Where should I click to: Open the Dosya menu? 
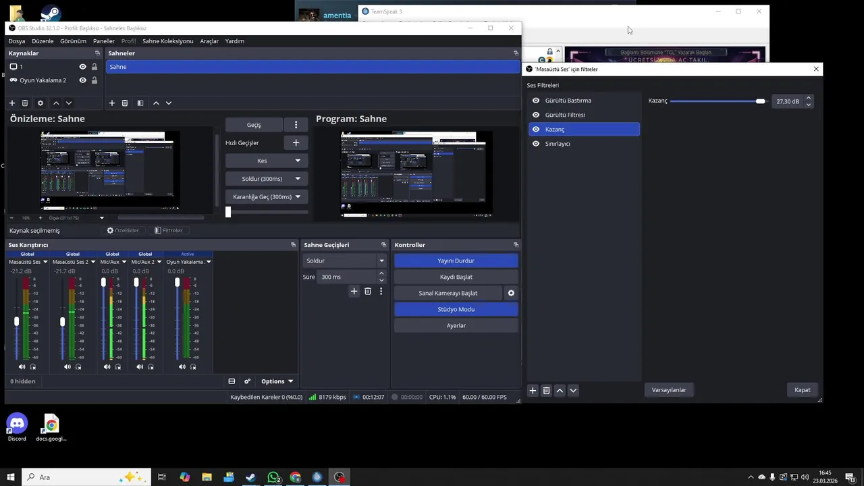pyautogui.click(x=16, y=41)
